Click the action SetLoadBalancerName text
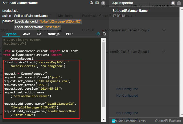This screenshot has width=183, height=124. pyautogui.click(x=31, y=16)
